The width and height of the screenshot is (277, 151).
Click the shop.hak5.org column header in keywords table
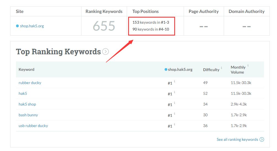pos(180,69)
